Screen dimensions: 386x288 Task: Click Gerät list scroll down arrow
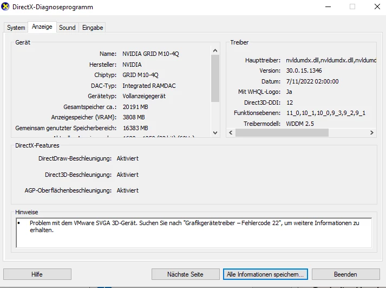[215, 133]
